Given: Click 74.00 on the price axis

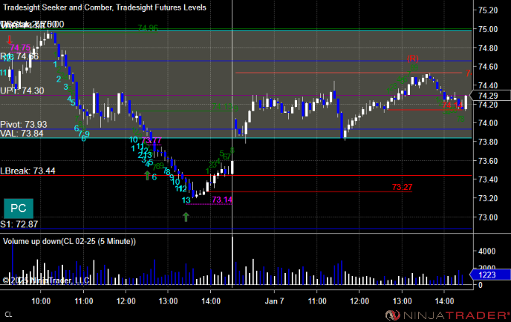Looking at the screenshot, I should click(488, 123).
